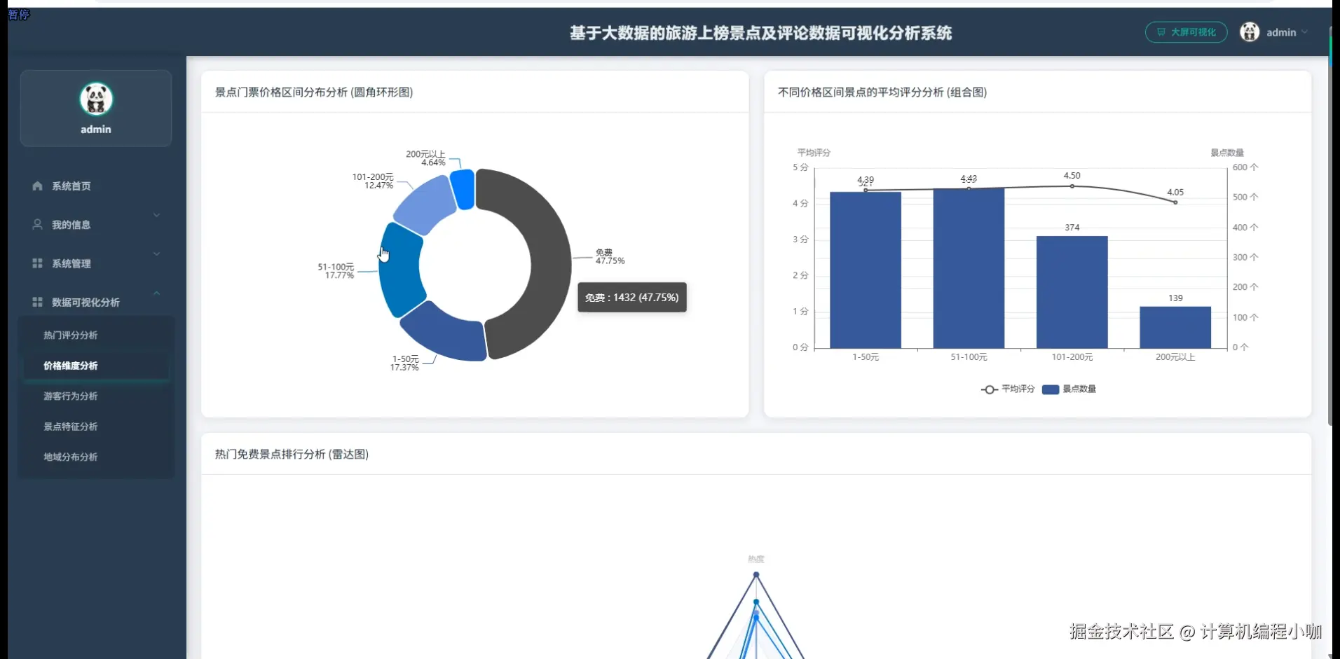The width and height of the screenshot is (1340, 659).
Task: Open the admin dropdown arrow in header
Action: pyautogui.click(x=1304, y=32)
